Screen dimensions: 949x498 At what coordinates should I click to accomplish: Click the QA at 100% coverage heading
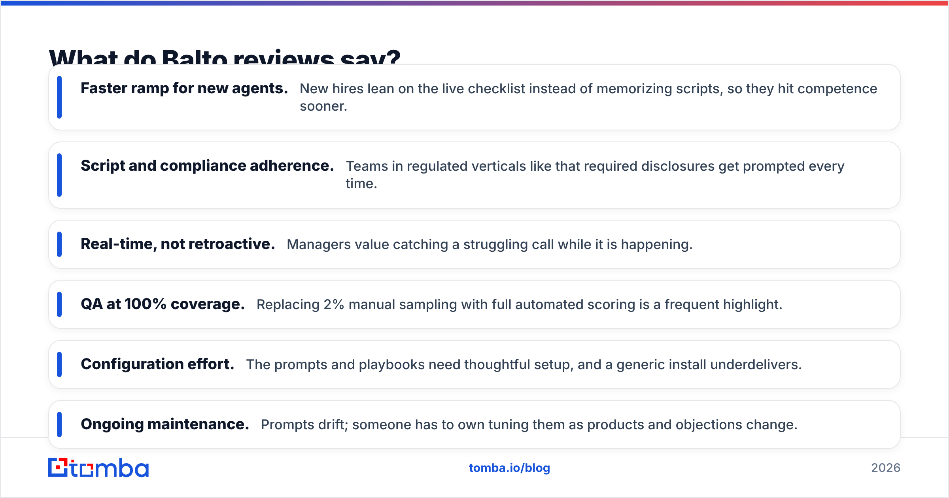(163, 304)
